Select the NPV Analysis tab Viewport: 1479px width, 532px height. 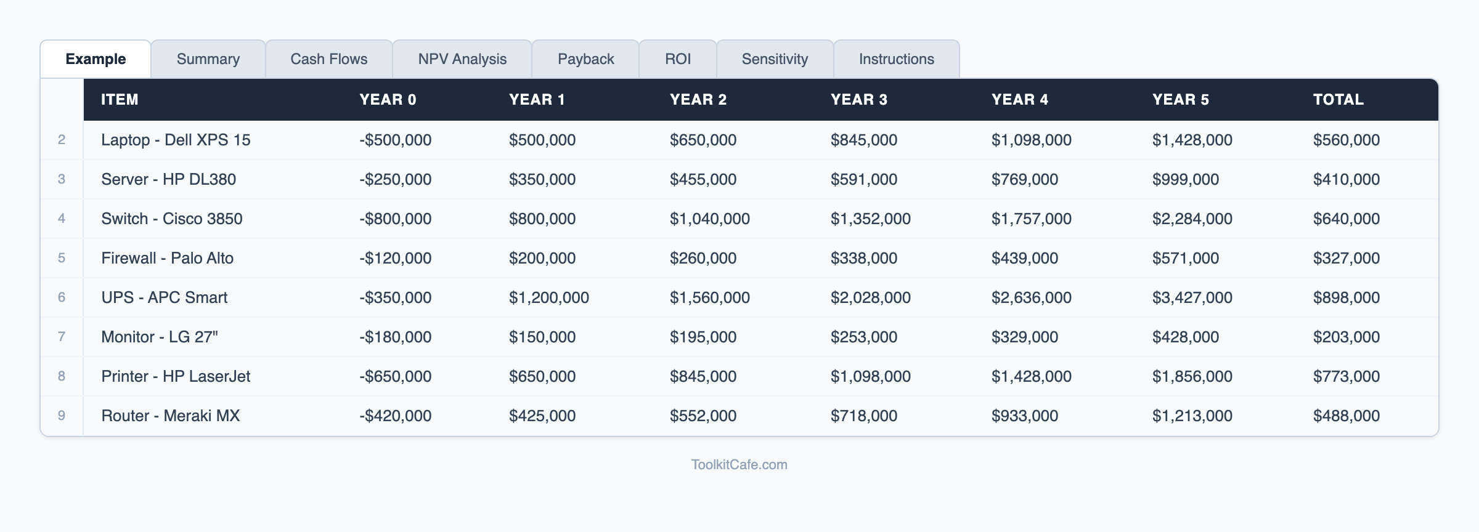(x=462, y=59)
